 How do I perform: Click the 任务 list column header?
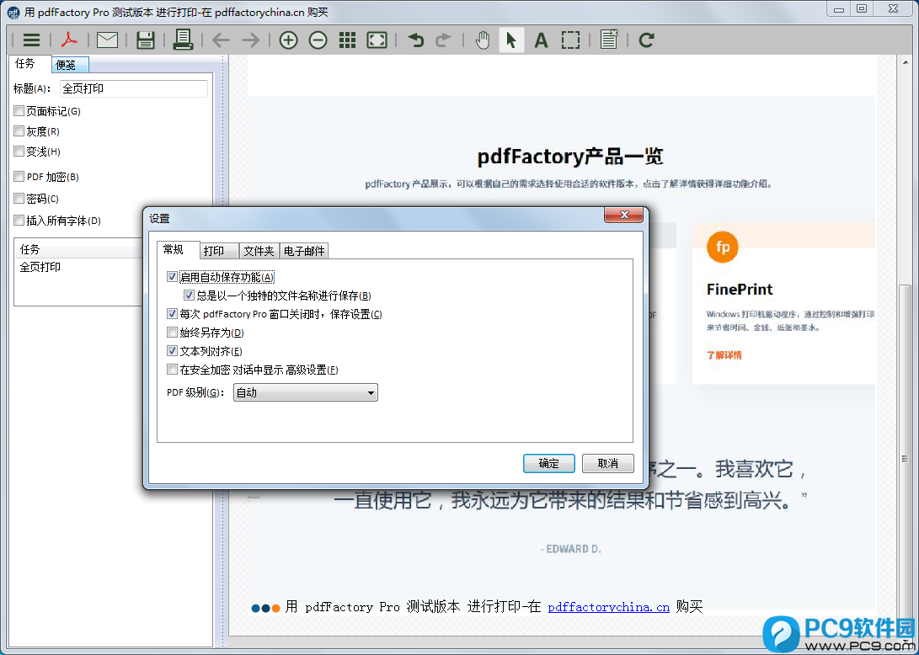pyautogui.click(x=79, y=249)
